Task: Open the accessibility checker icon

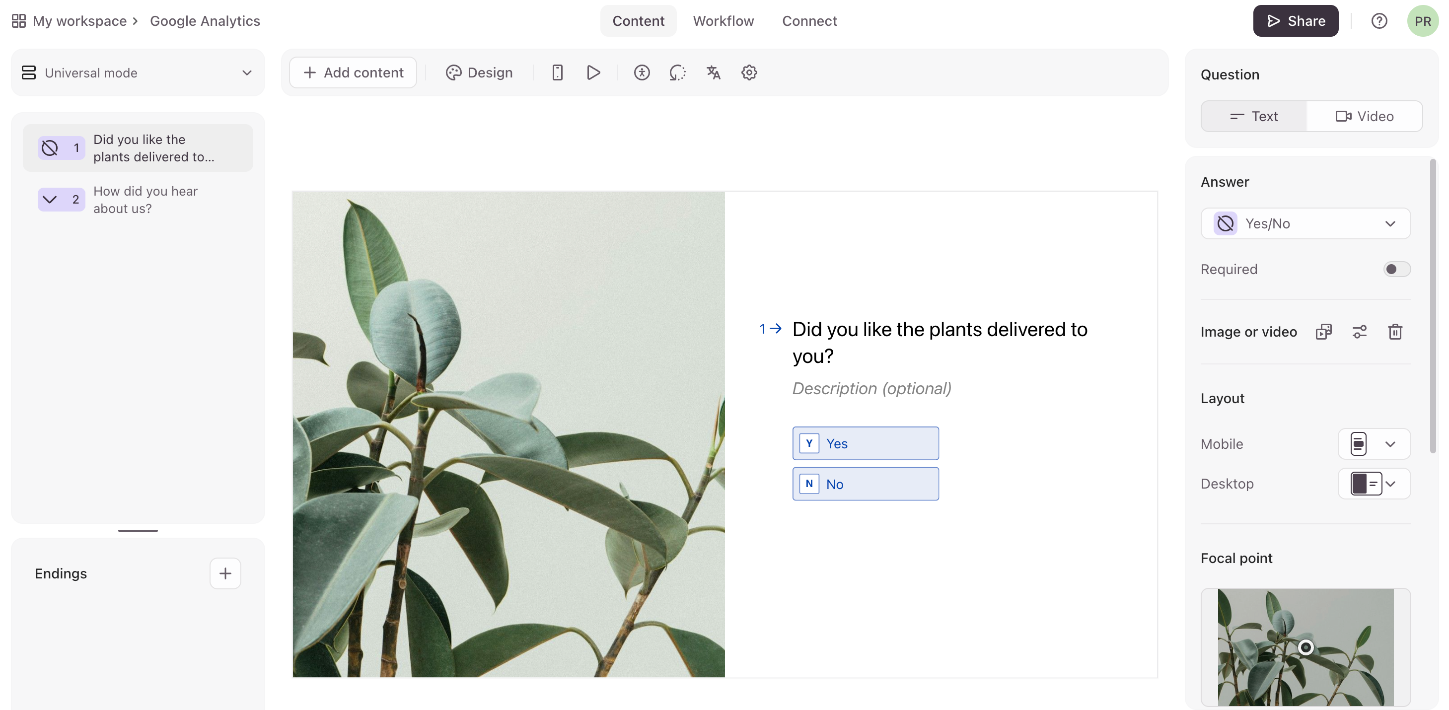Action: [x=641, y=72]
